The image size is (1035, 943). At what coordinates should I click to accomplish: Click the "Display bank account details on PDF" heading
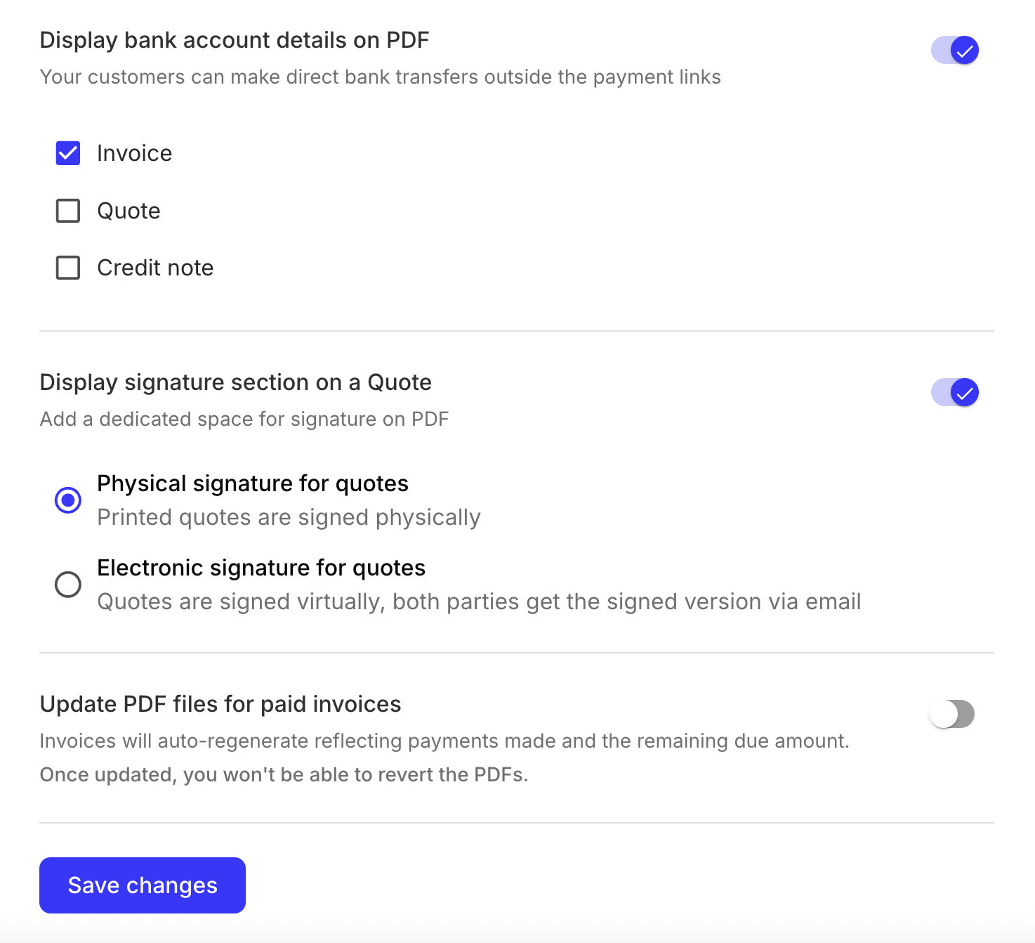pos(235,40)
